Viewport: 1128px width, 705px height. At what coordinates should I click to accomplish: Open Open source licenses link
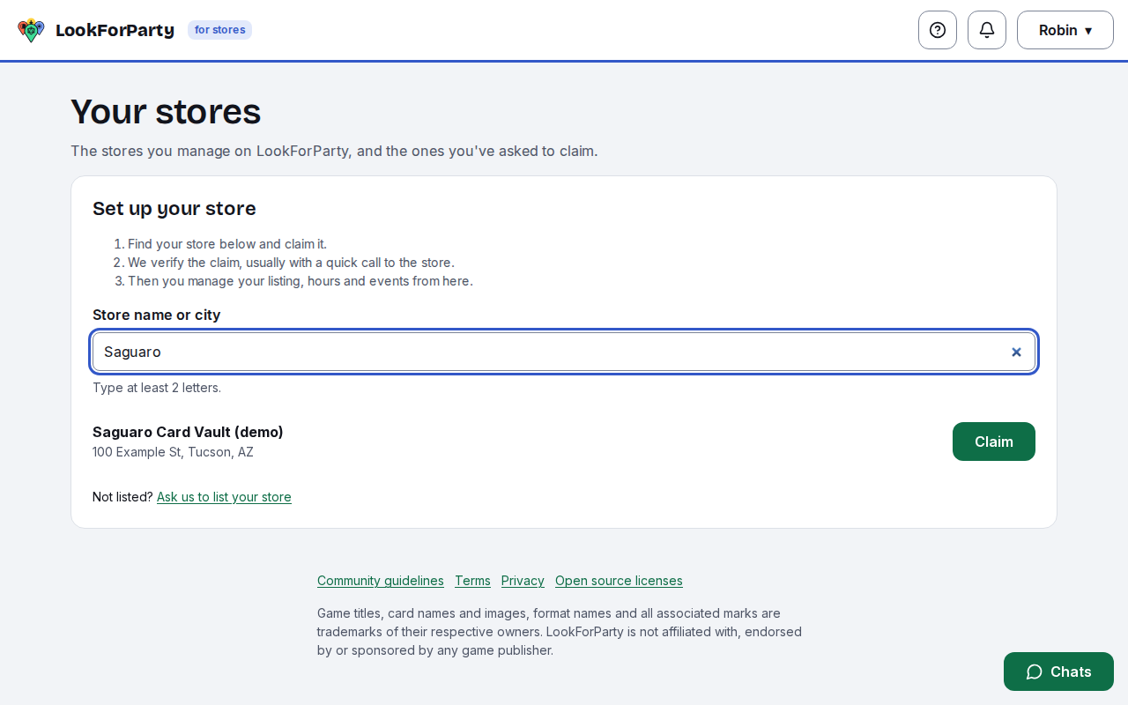[619, 581]
